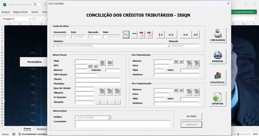Click the funnel filter icon in Conta do Ativo
This screenshot has height=136, width=259.
pyautogui.click(x=134, y=35)
